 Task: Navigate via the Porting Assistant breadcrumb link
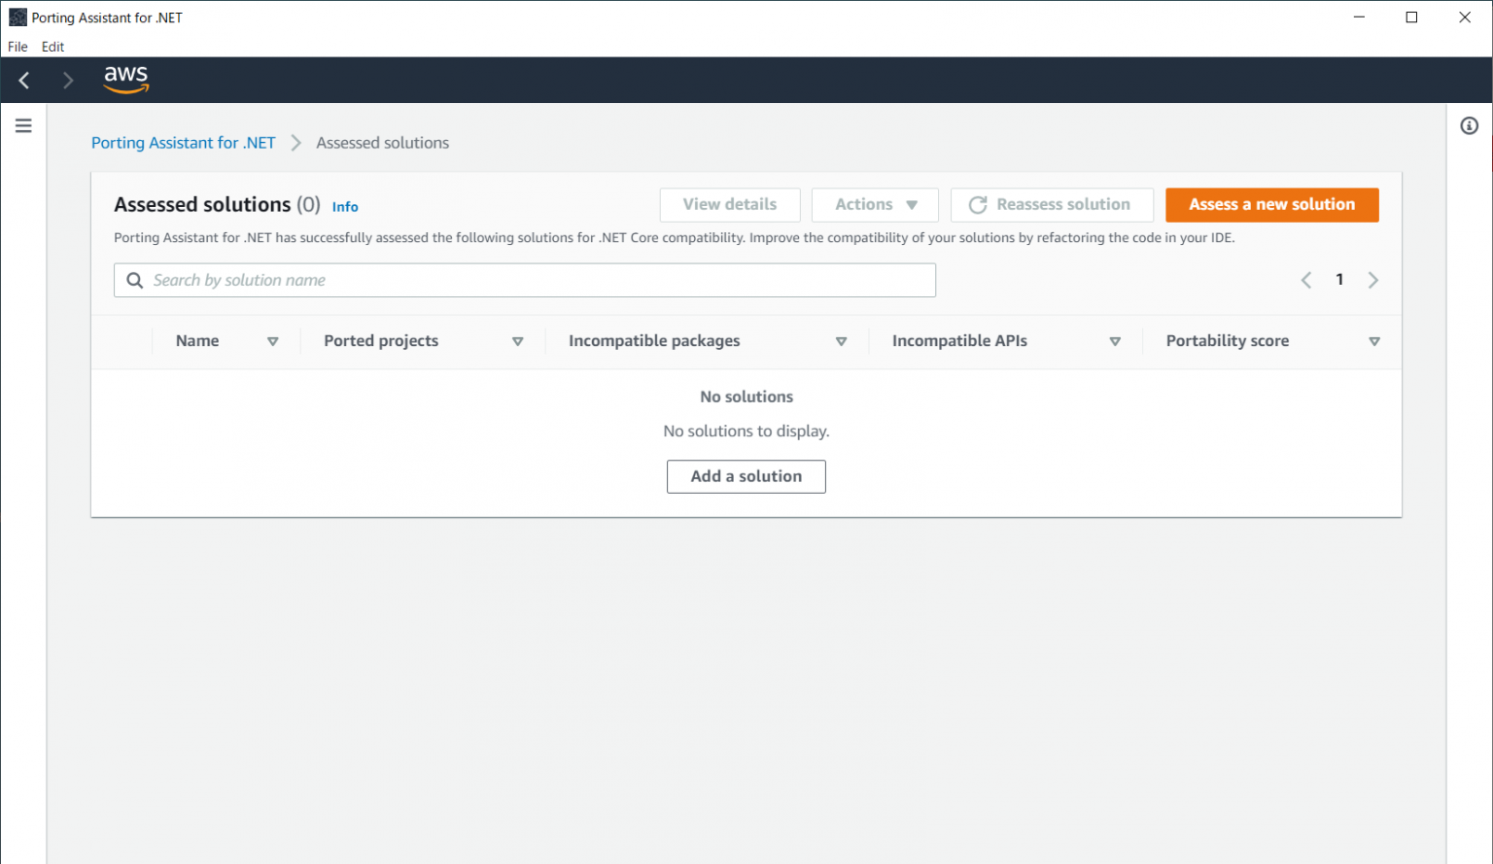point(183,142)
